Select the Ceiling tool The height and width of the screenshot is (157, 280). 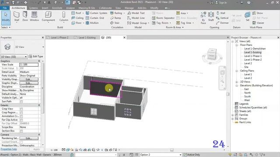(77, 18)
